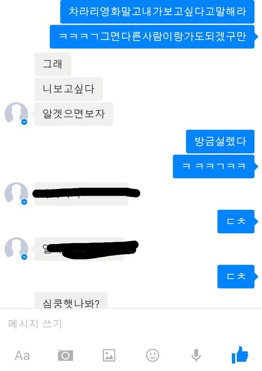Select the 니보고싶다 message bubble
Screen dimensions: 262x371
tap(69, 89)
